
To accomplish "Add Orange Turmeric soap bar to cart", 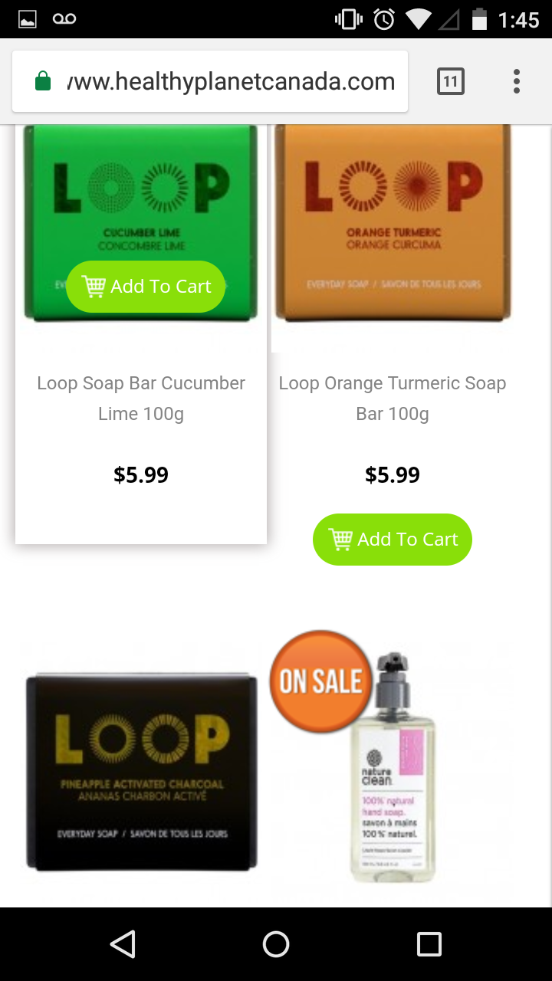I will pyautogui.click(x=393, y=540).
